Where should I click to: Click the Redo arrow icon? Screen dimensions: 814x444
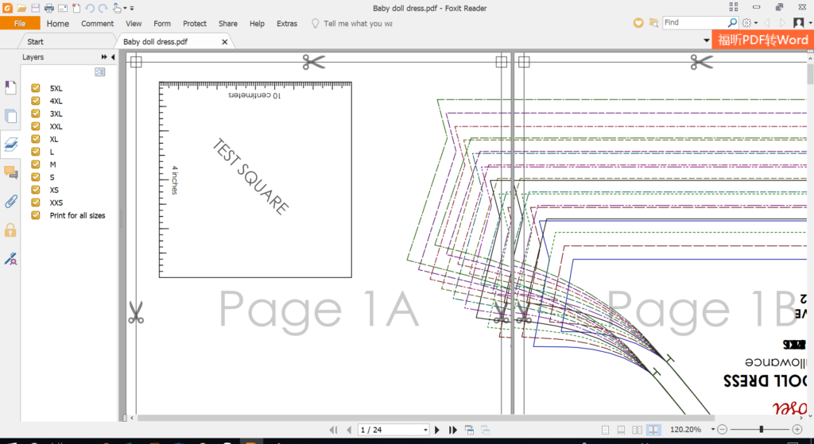[x=103, y=8]
